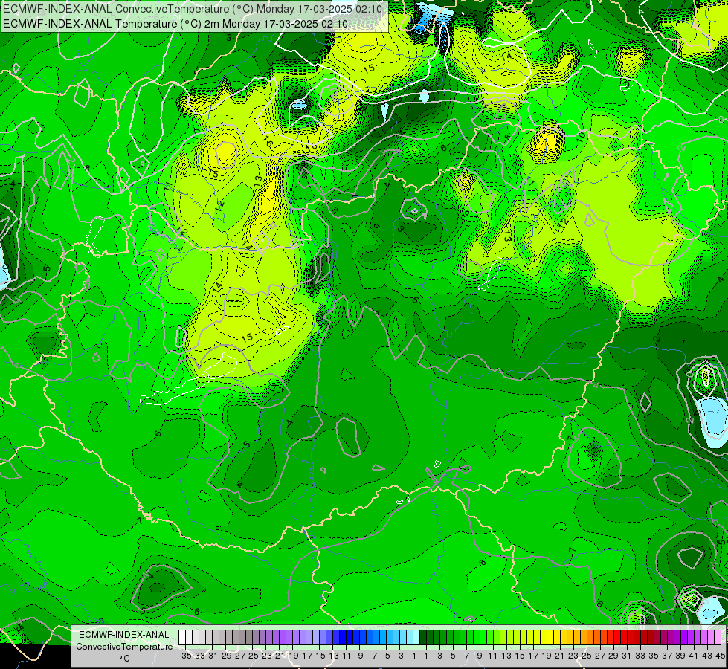Screen dimensions: 728x669
Task: Pick the dark green swatch above legend value 1
Action: coord(423,638)
